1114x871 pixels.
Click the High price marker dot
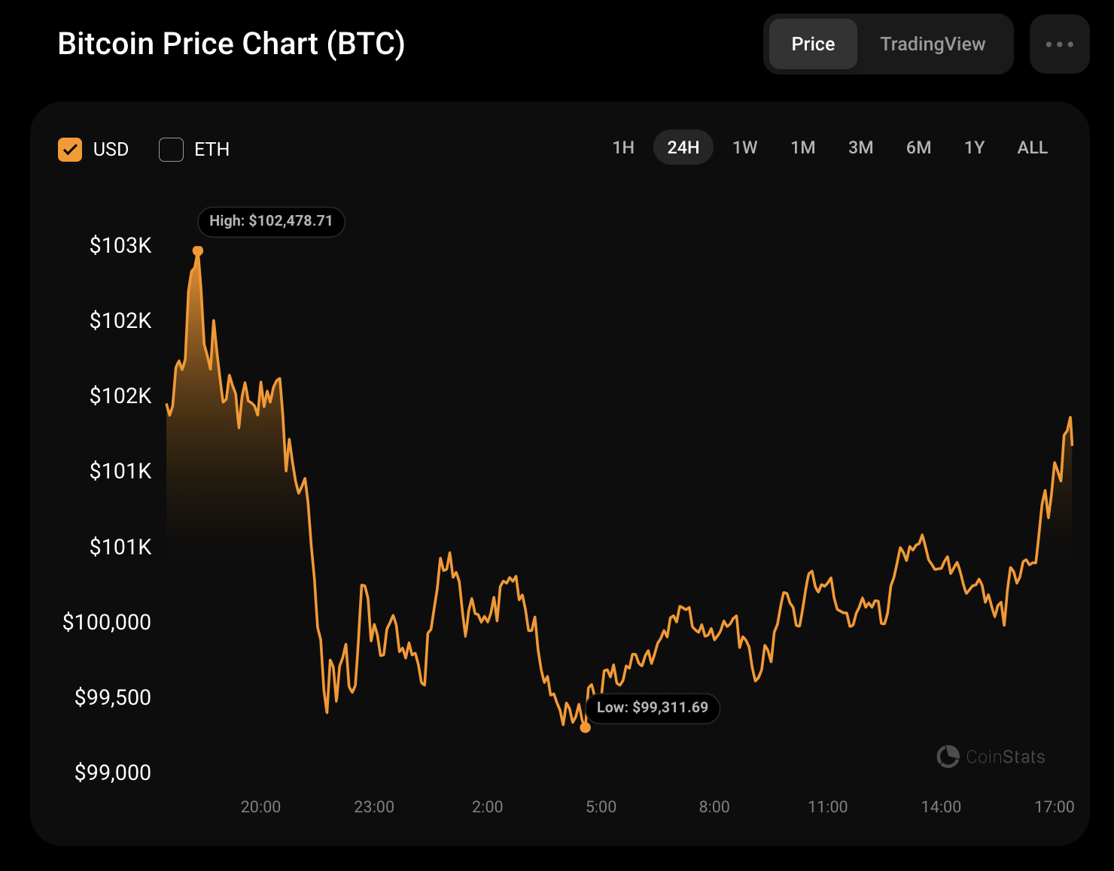198,251
